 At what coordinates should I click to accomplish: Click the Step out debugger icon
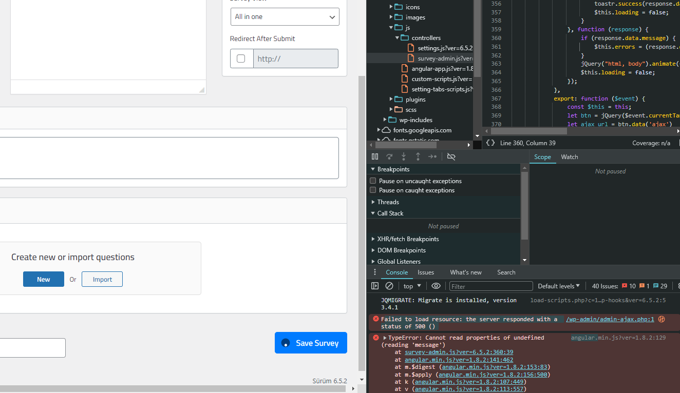(418, 156)
